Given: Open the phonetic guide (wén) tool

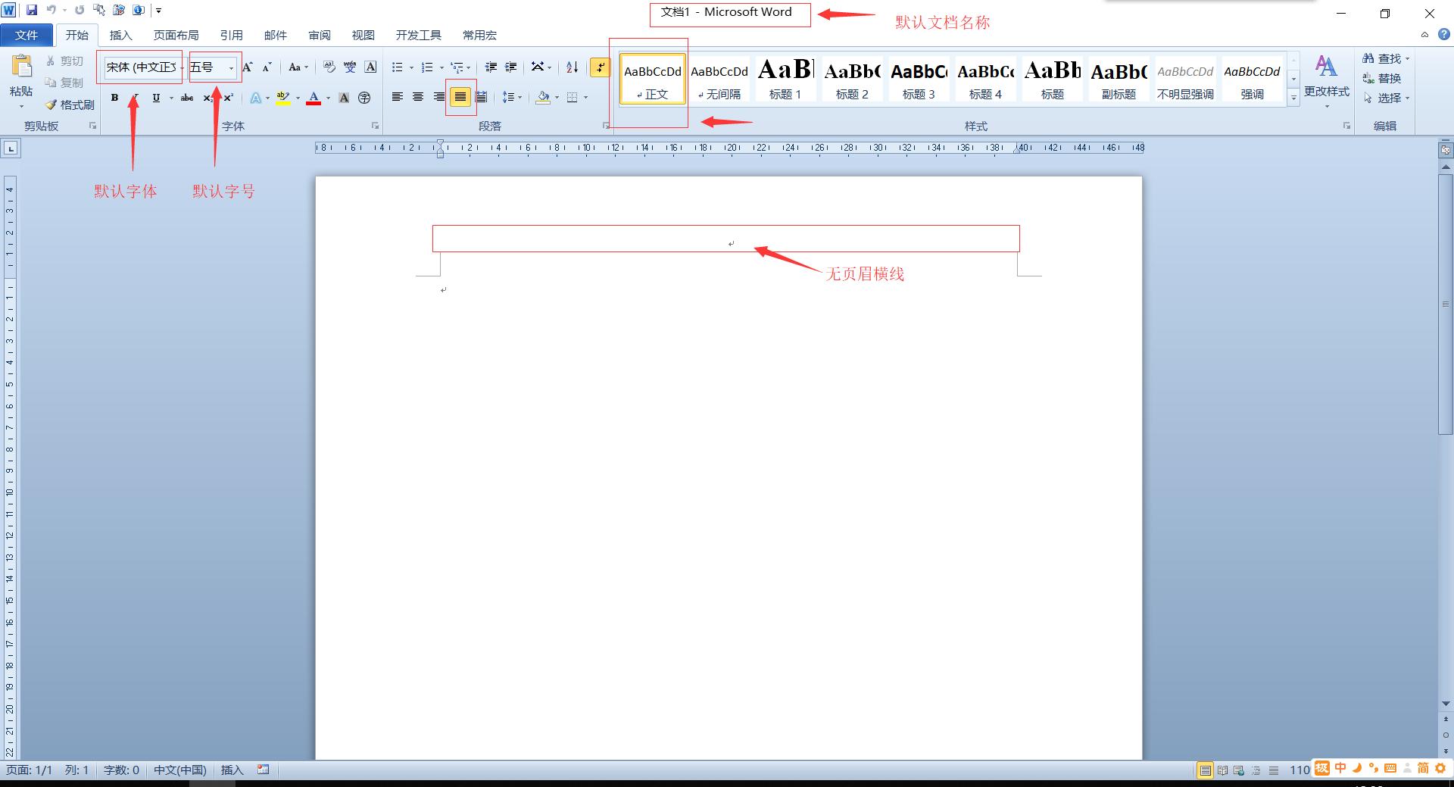Looking at the screenshot, I should 349,67.
